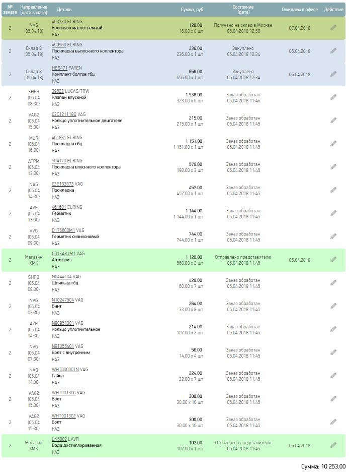This screenshot has height=473, width=349.
Task: Click edit pencil for Гайка row
Action: pyautogui.click(x=333, y=376)
